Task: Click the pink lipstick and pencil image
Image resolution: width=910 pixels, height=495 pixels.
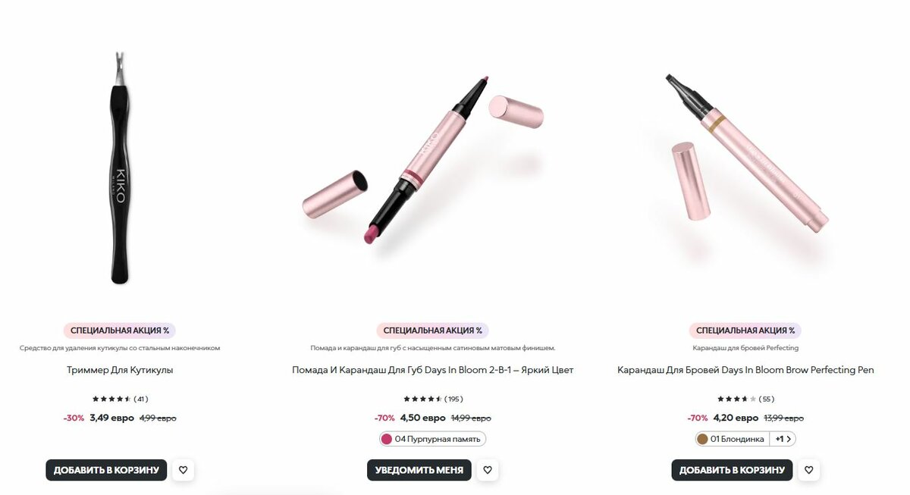Action: click(x=422, y=159)
